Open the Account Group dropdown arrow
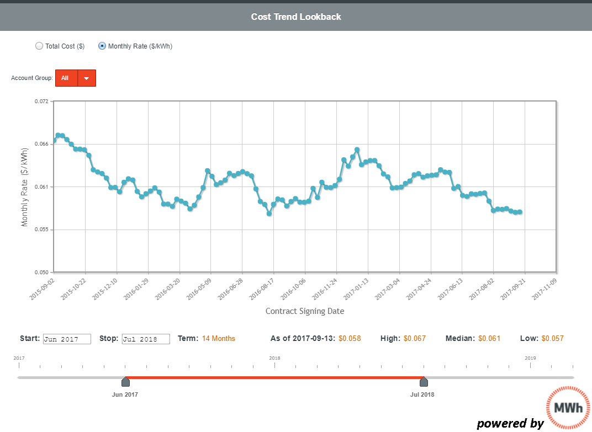The image size is (592, 432). [x=87, y=78]
